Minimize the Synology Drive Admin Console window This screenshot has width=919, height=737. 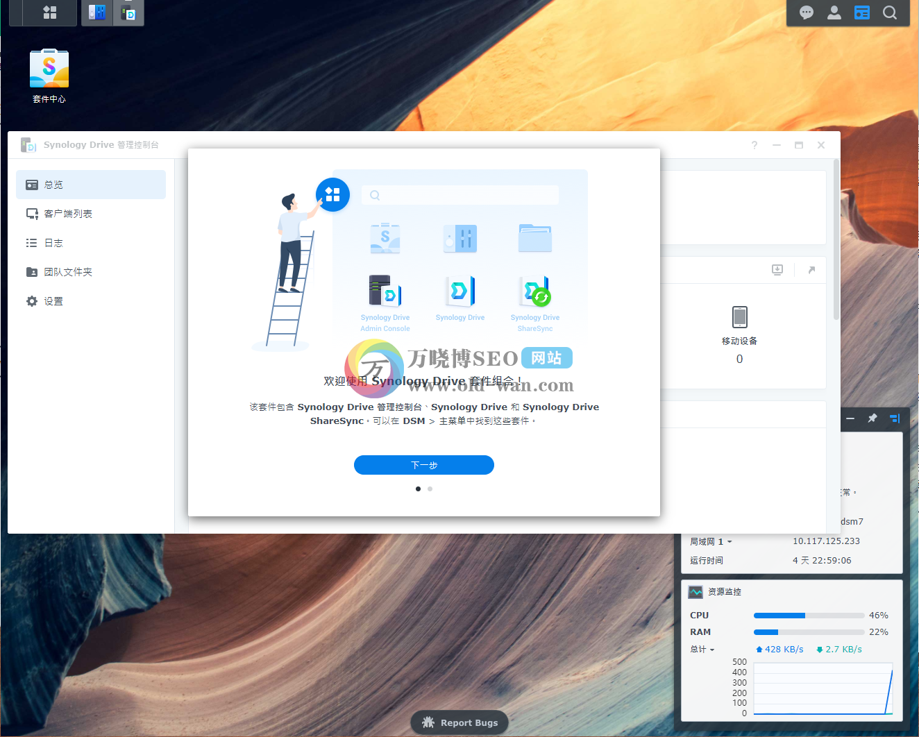point(777,145)
